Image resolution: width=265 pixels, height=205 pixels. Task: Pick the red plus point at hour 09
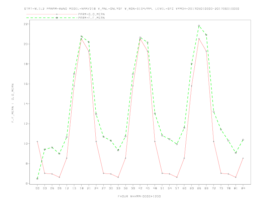point(59,177)
